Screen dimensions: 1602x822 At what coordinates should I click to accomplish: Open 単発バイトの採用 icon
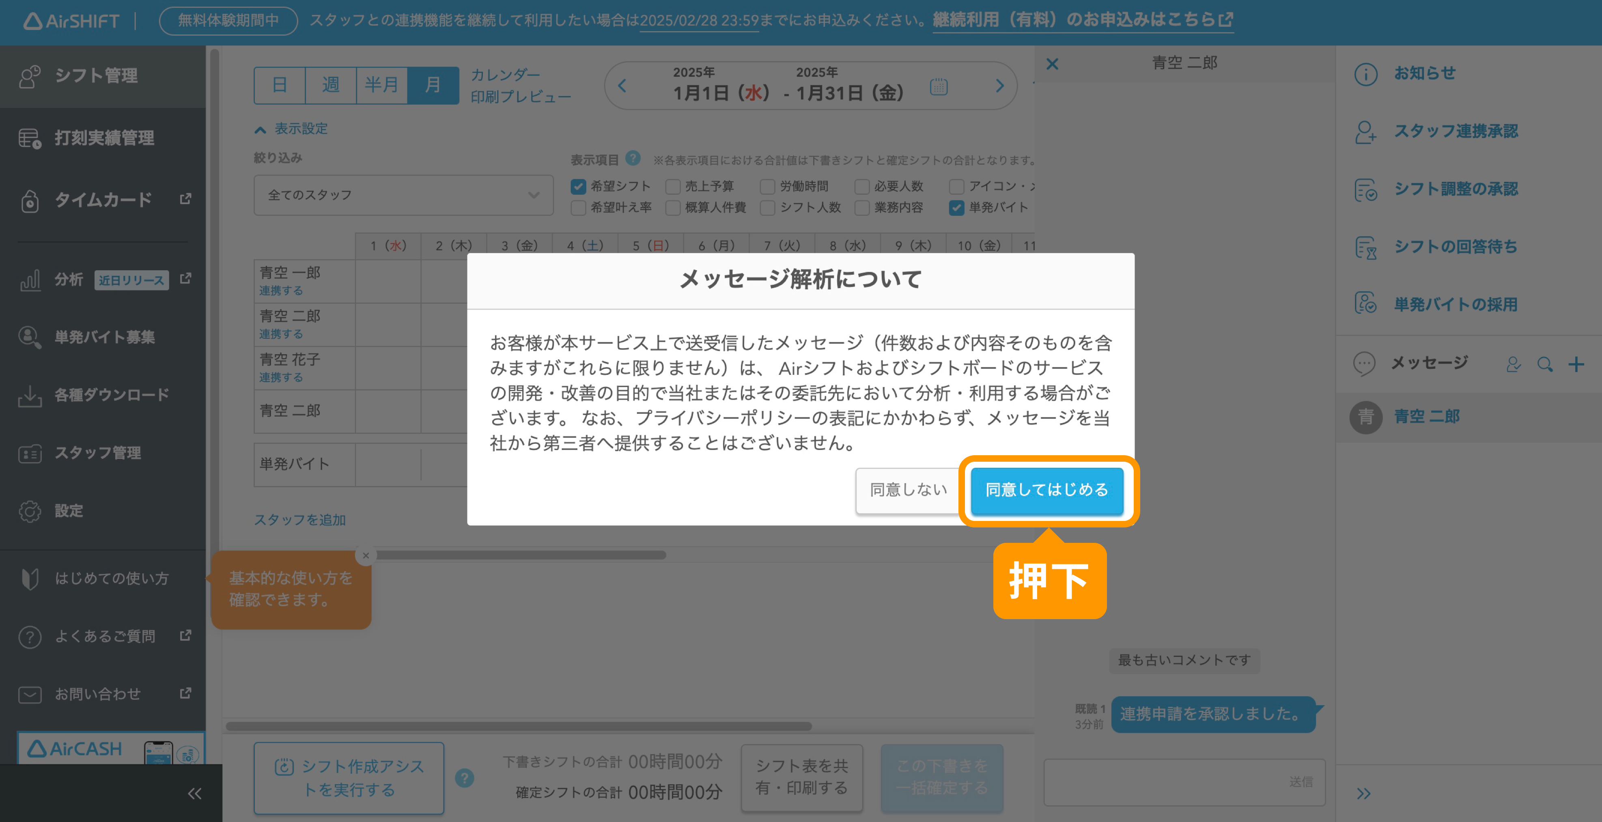1366,303
